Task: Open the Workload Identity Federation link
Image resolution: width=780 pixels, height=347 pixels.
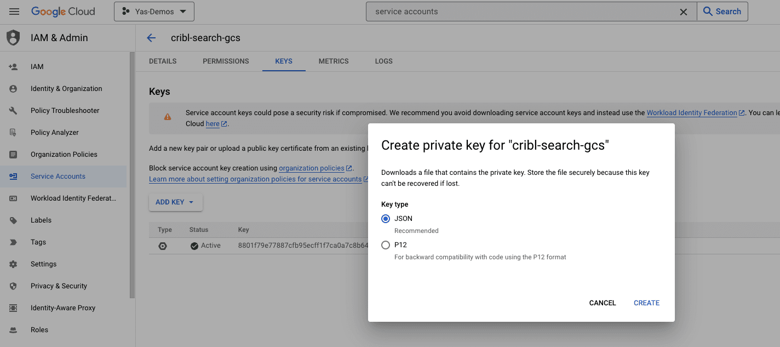Action: [x=692, y=113]
